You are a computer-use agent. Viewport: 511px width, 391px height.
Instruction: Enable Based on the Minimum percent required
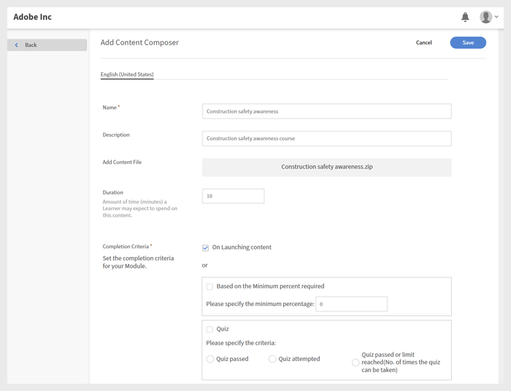pyautogui.click(x=210, y=286)
